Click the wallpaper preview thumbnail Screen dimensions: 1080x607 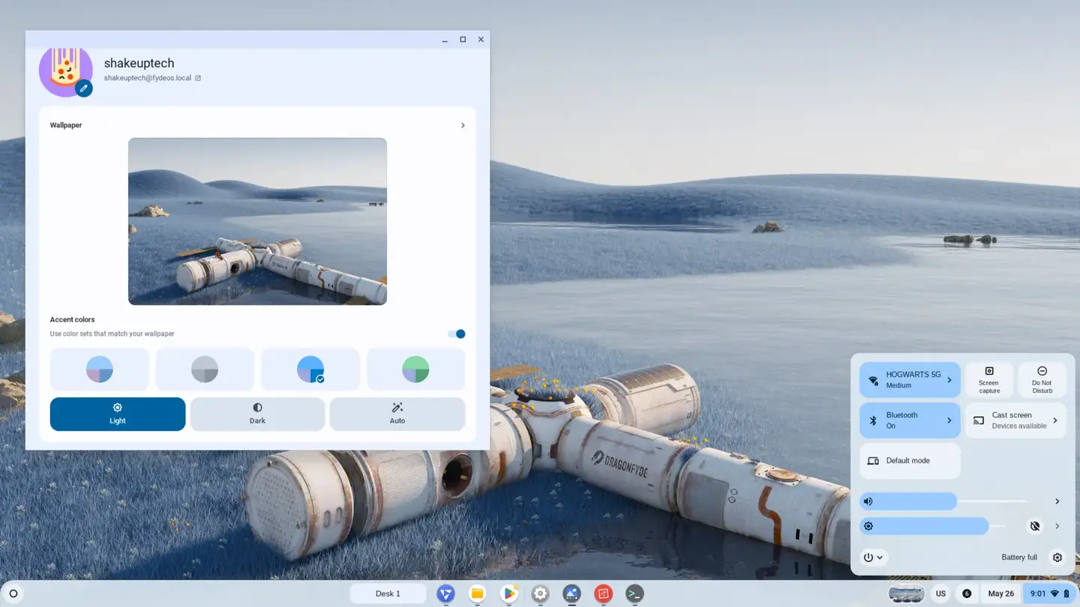[257, 221]
